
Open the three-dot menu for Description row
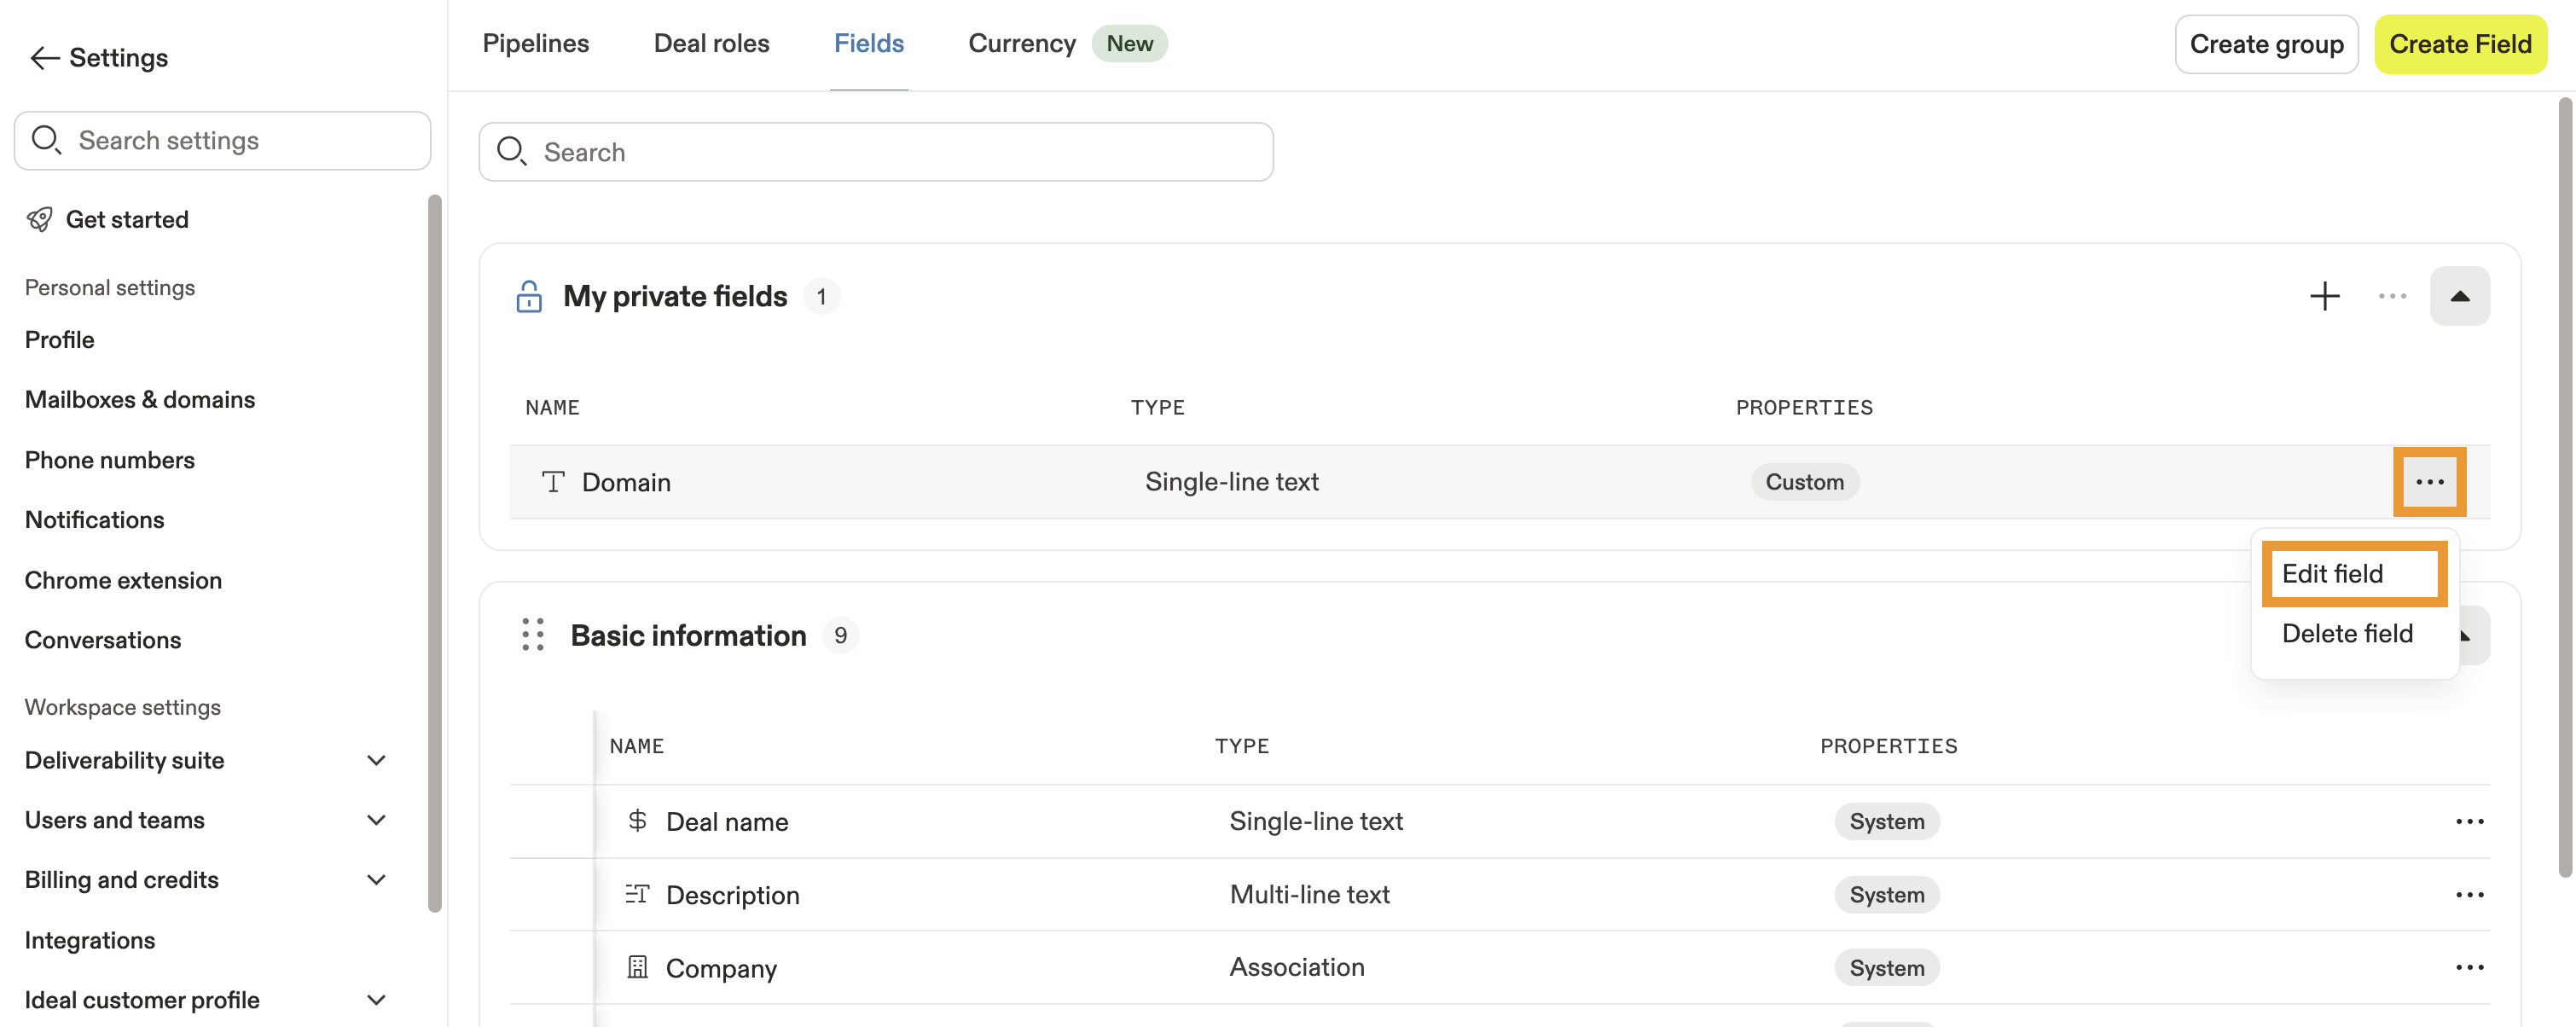[x=2469, y=895]
